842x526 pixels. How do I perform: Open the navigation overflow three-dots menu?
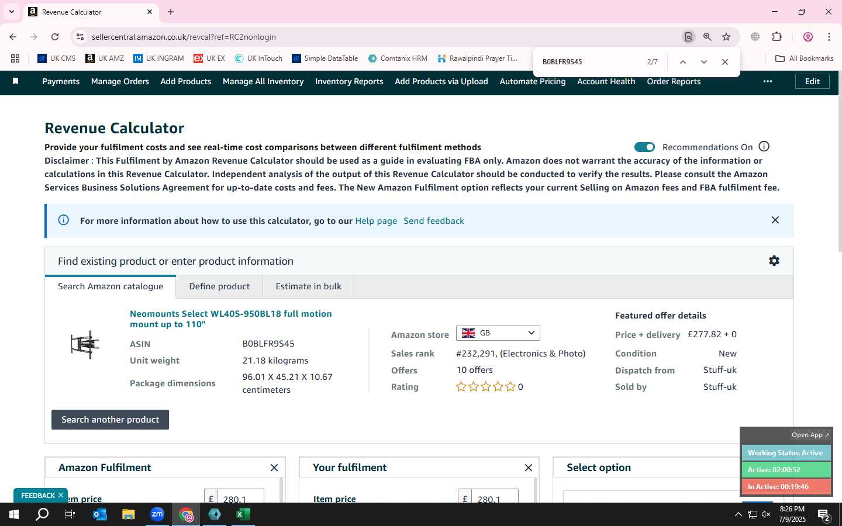(x=768, y=81)
